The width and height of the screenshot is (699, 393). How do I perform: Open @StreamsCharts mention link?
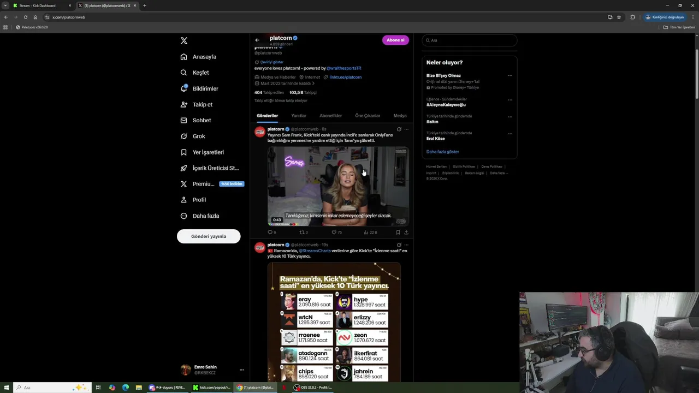[x=315, y=251]
